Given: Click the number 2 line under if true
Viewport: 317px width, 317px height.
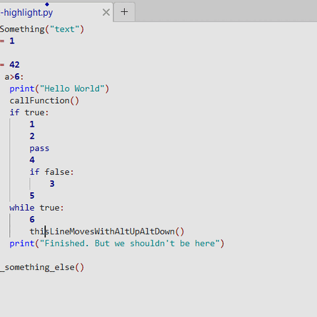Looking at the screenshot, I should 32,136.
